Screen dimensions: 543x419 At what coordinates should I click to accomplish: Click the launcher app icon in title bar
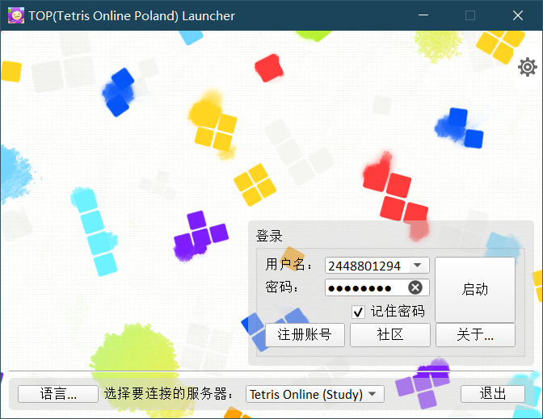pos(16,15)
